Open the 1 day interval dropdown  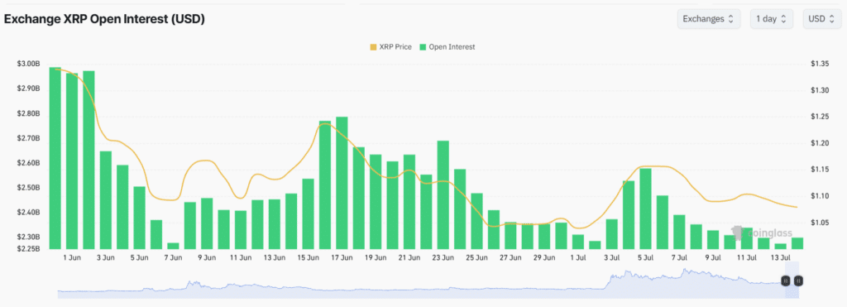coord(771,19)
